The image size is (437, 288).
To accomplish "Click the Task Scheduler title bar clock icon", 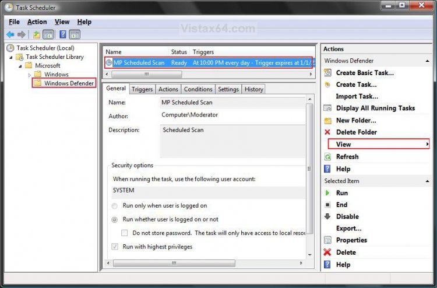I will 9,8.
